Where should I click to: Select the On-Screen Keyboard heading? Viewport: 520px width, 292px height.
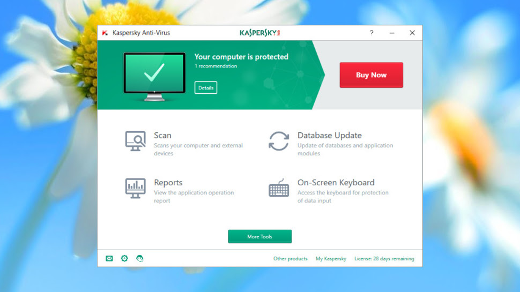336,183
